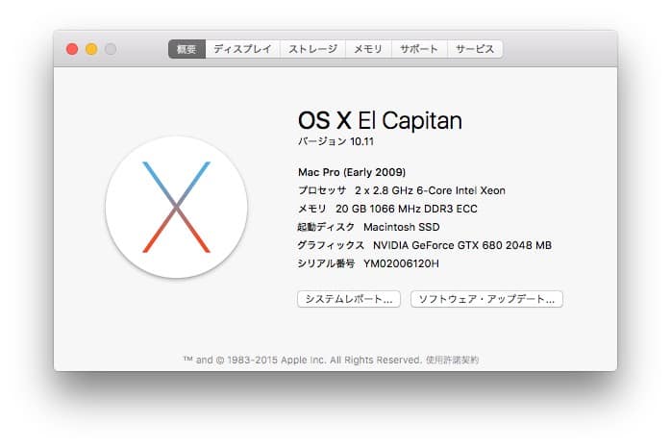Click the シリアル番号 YM02006120H text

pos(368,263)
